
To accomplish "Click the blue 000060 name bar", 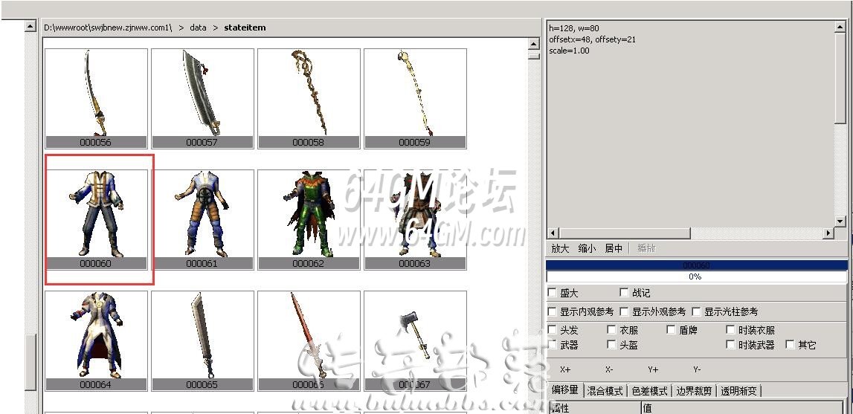I will 696,265.
